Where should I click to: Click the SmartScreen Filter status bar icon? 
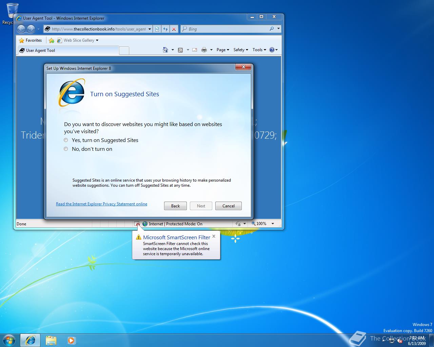point(137,224)
